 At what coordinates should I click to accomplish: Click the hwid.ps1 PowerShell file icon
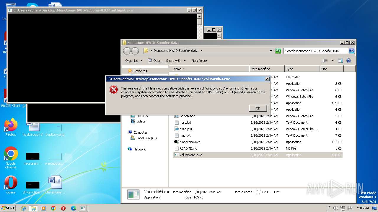(177, 129)
